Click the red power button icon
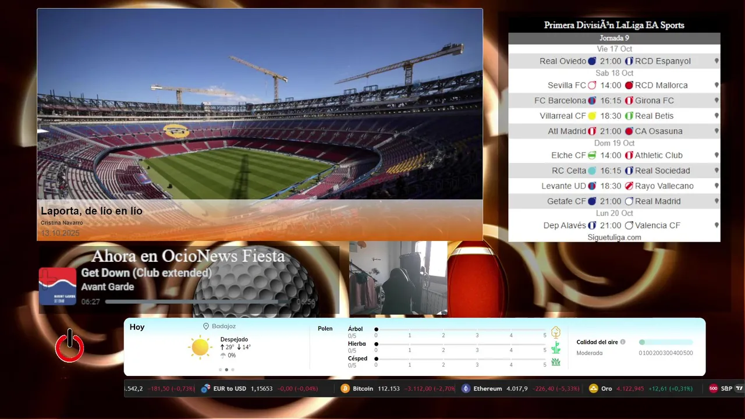 point(70,346)
